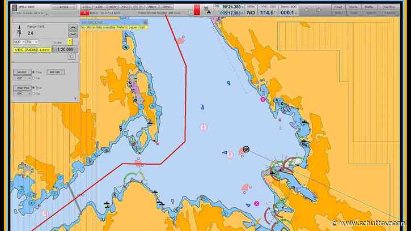Screen dimensions: 411x231
Task: Click own ship position symbol on chart
Action: tap(246, 149)
